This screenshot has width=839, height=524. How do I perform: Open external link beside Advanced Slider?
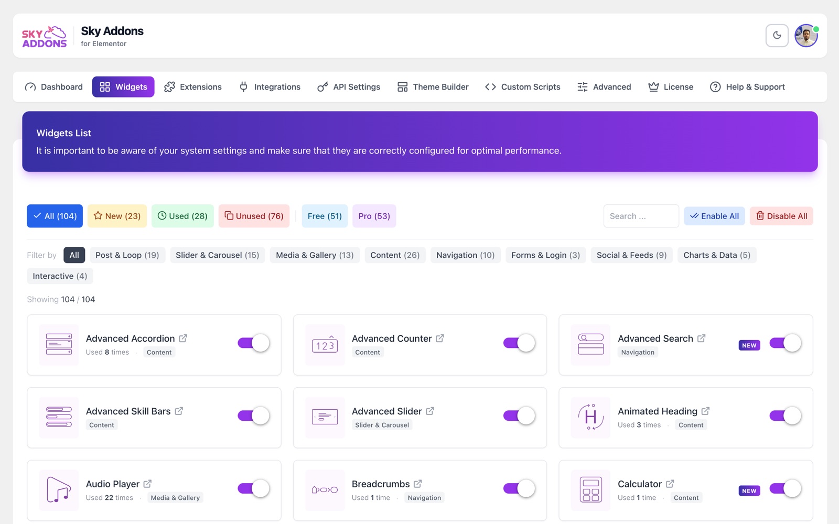(430, 411)
